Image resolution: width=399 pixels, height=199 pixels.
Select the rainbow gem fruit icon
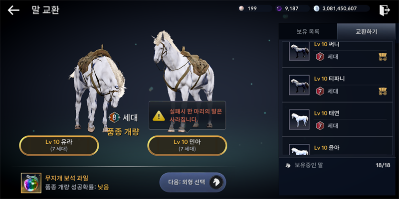pos(31,183)
